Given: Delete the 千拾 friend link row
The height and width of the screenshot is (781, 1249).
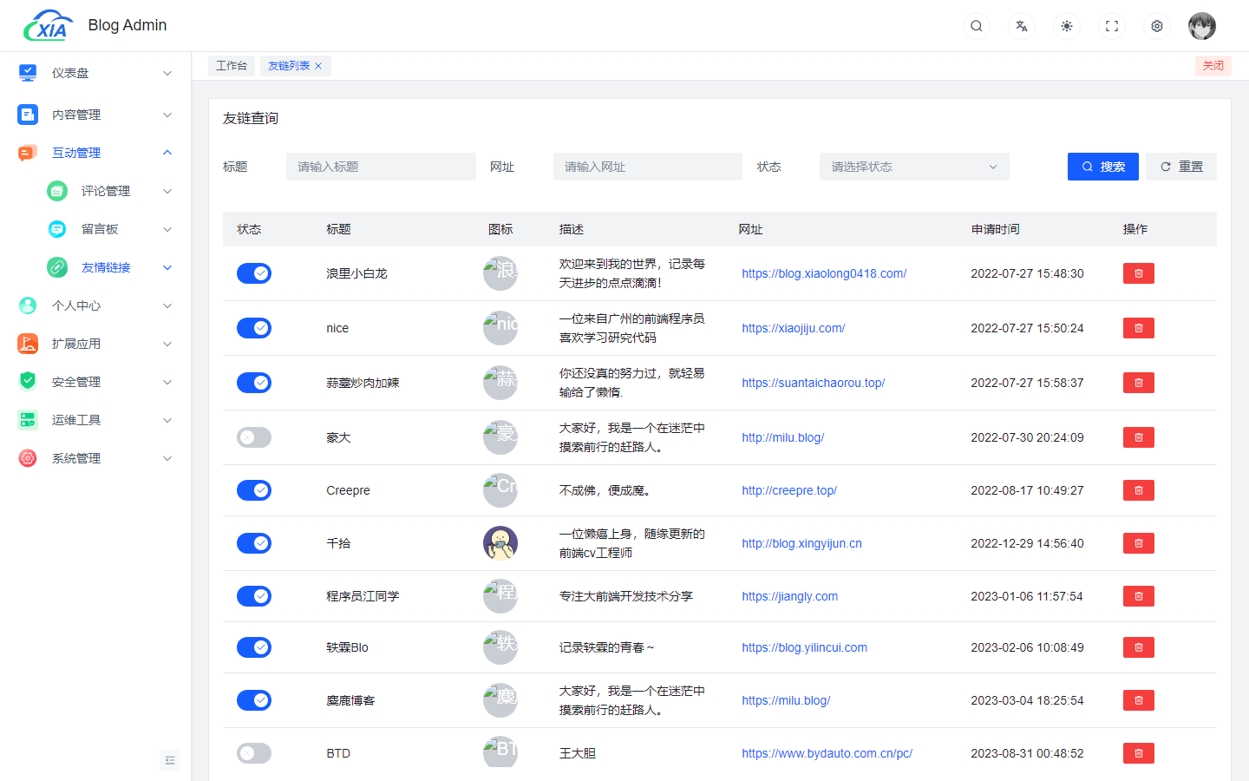Looking at the screenshot, I should [x=1139, y=543].
